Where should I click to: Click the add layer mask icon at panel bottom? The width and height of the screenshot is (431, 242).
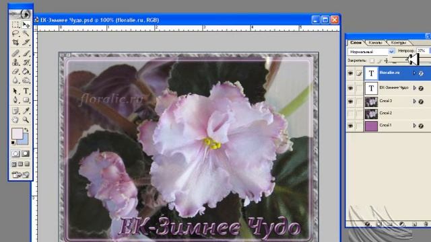(x=378, y=224)
